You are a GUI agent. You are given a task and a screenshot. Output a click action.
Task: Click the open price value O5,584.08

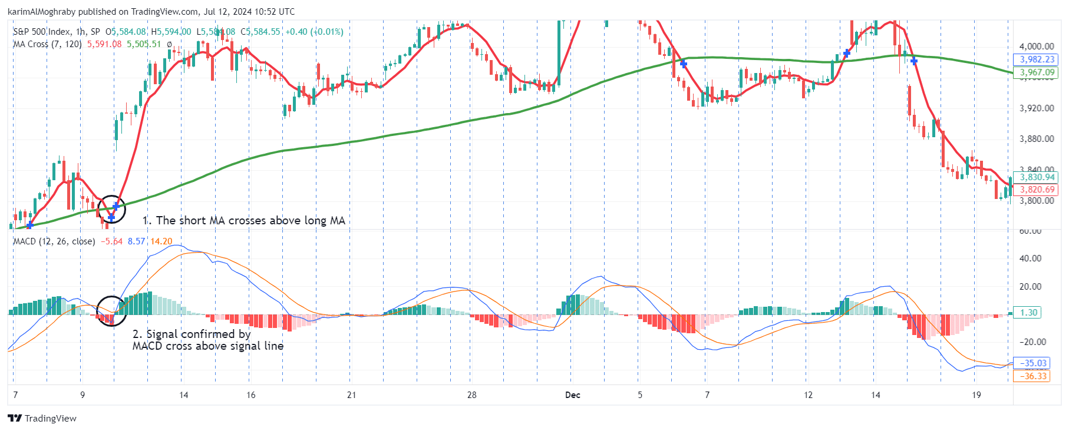(x=126, y=32)
